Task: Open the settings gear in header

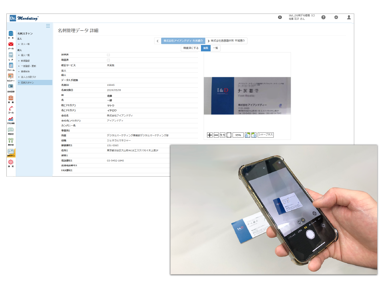Action: [x=336, y=17]
